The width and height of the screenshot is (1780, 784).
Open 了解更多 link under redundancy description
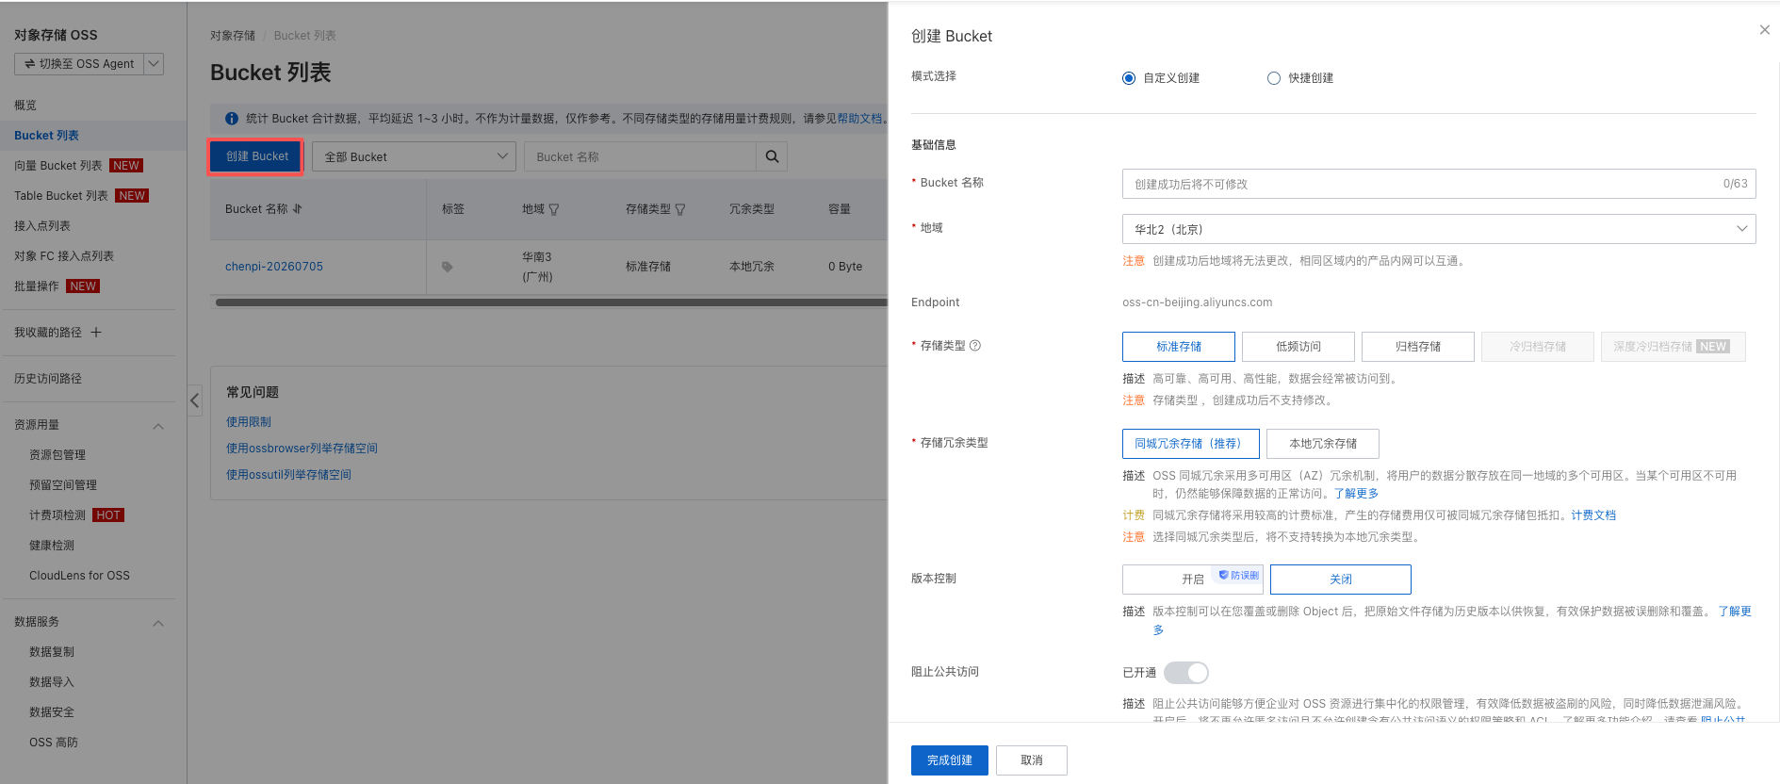point(1356,494)
